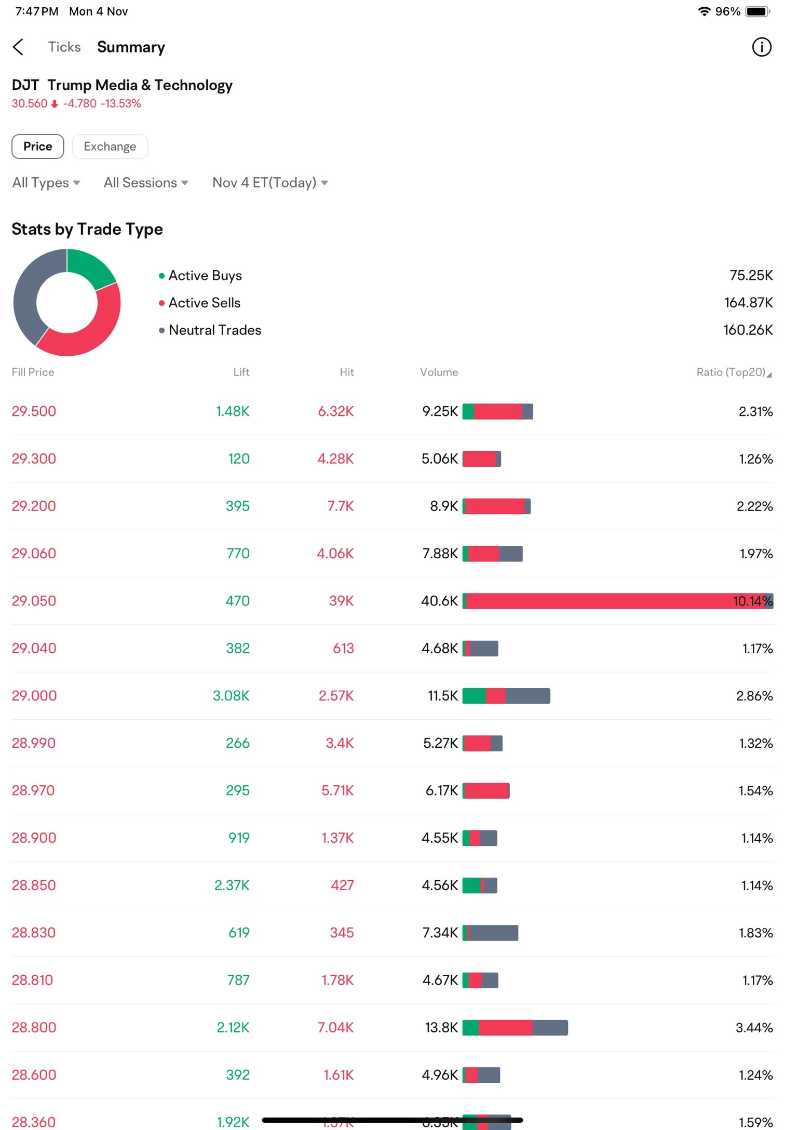
Task: Select the 28.990 fill price
Action: [34, 743]
